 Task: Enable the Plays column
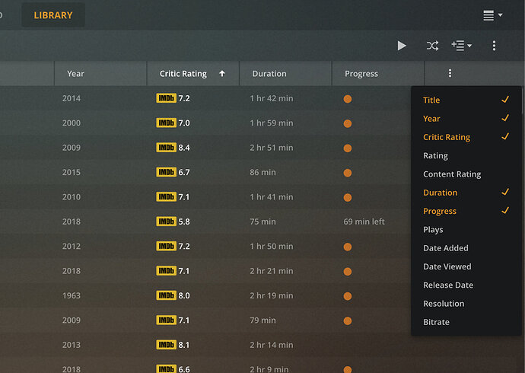(466, 230)
